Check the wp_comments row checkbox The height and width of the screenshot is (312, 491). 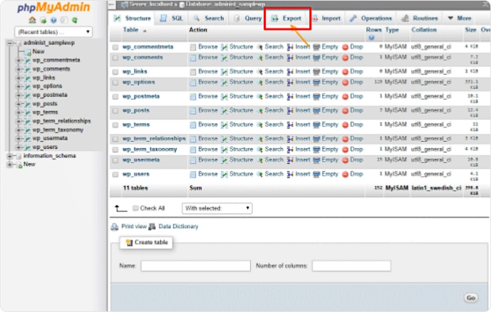115,58
